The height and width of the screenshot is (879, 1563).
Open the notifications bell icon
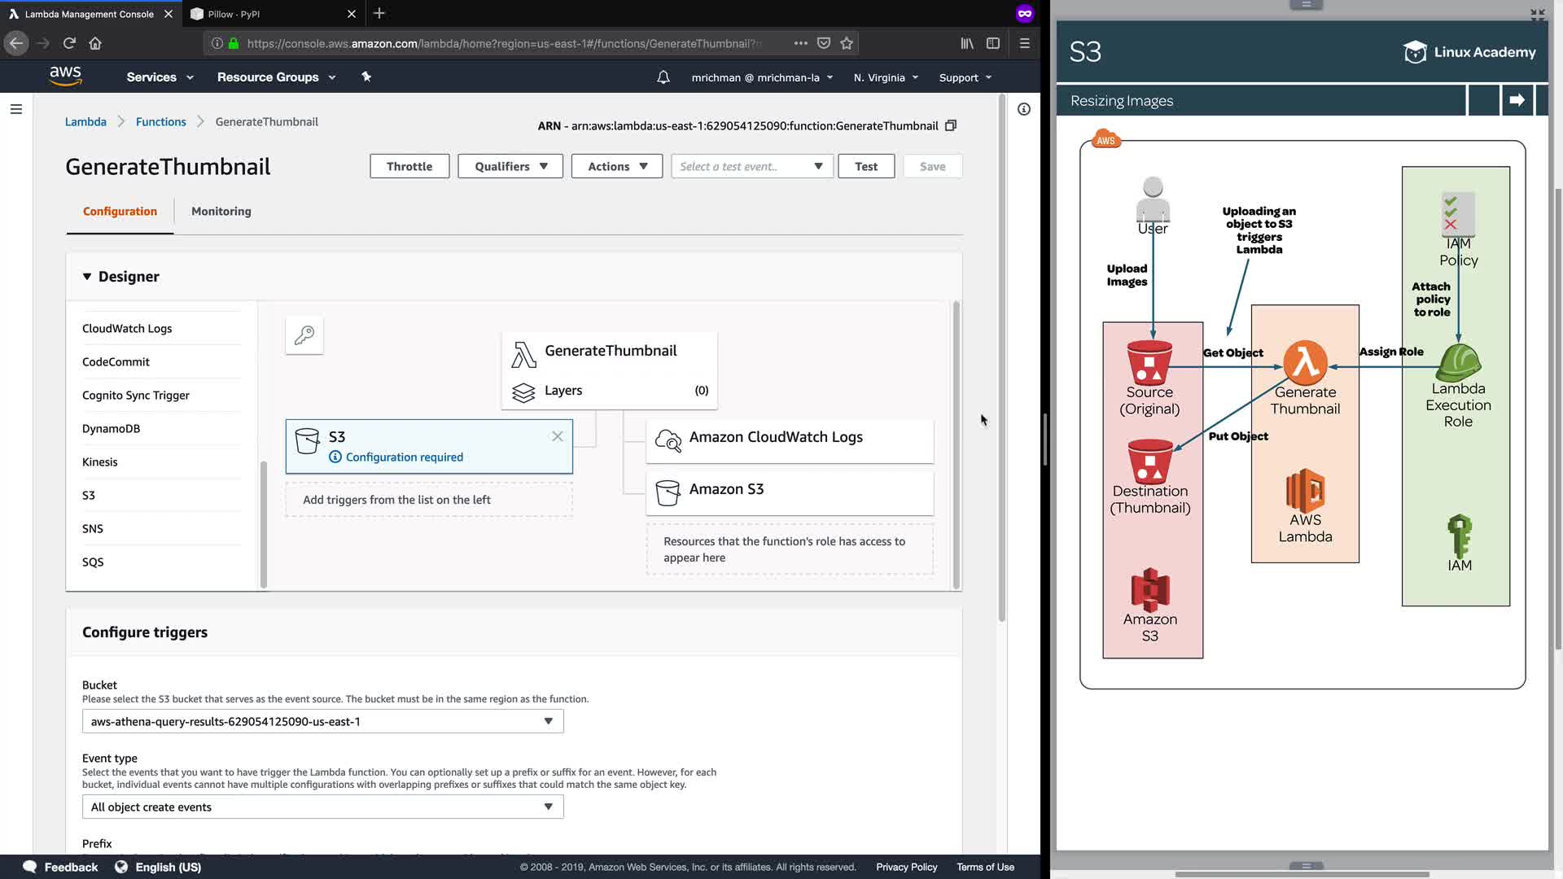point(663,77)
